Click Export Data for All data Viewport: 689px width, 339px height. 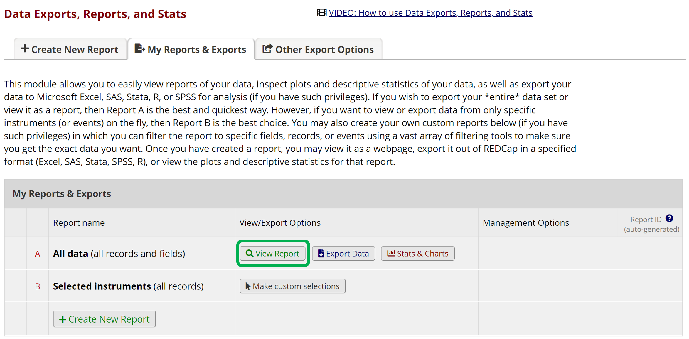click(x=343, y=253)
